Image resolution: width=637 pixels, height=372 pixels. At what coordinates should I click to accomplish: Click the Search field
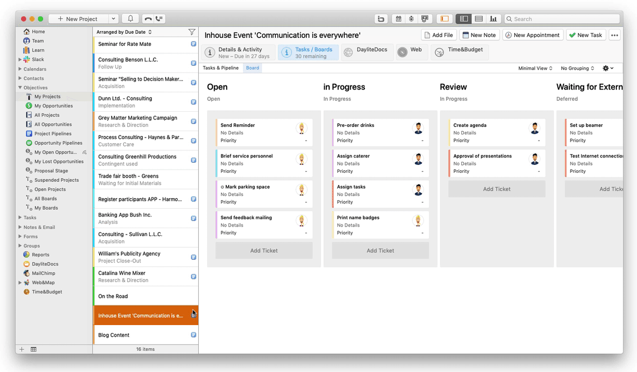click(562, 19)
